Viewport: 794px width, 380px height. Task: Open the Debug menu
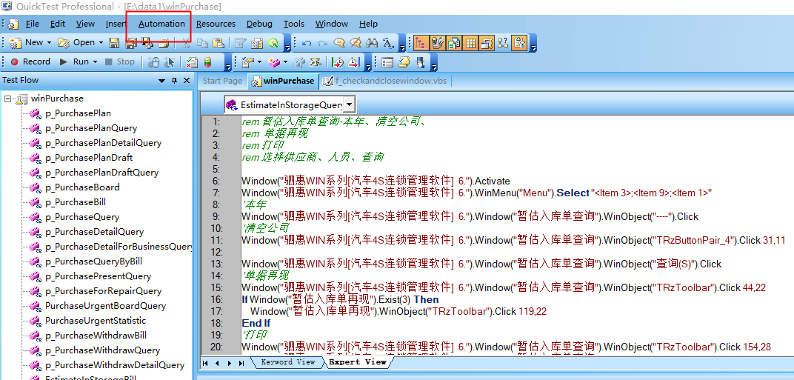tap(259, 24)
